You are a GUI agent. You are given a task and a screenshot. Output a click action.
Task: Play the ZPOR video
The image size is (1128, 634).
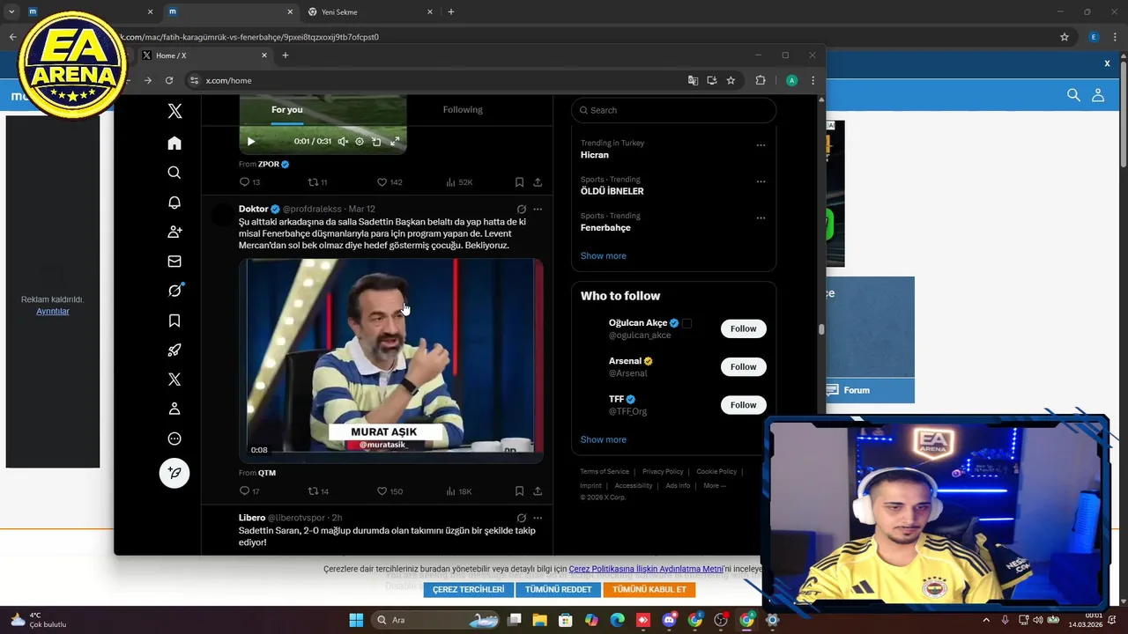251,141
